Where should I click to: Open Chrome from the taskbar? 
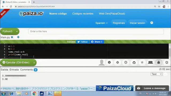pos(34,94)
